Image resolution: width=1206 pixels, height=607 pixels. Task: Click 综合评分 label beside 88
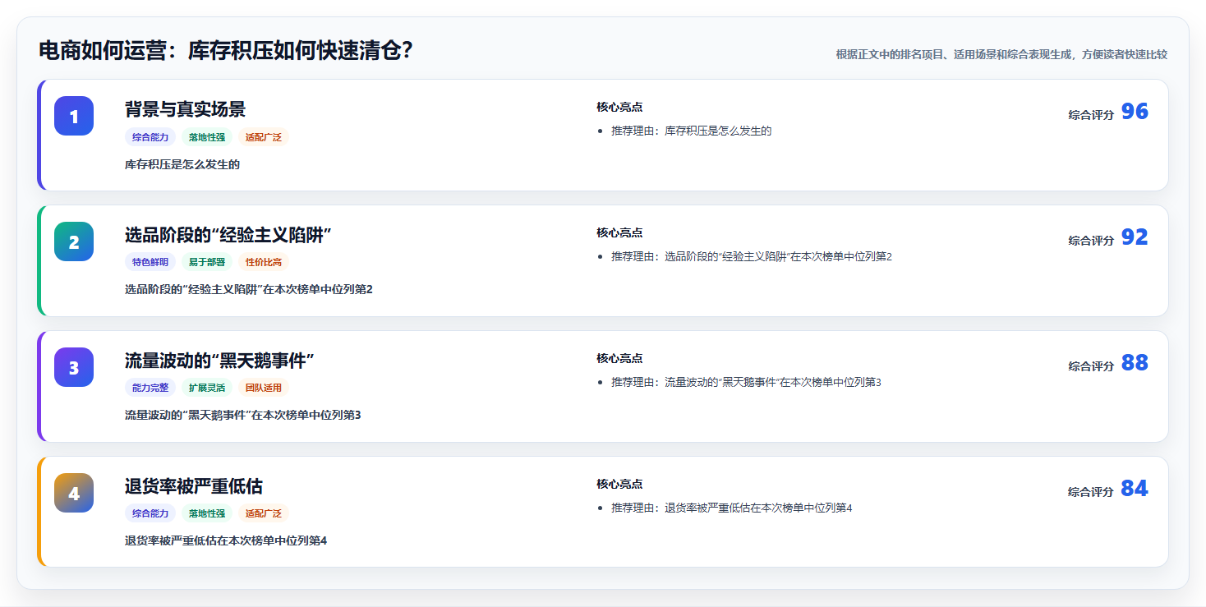coord(1091,366)
